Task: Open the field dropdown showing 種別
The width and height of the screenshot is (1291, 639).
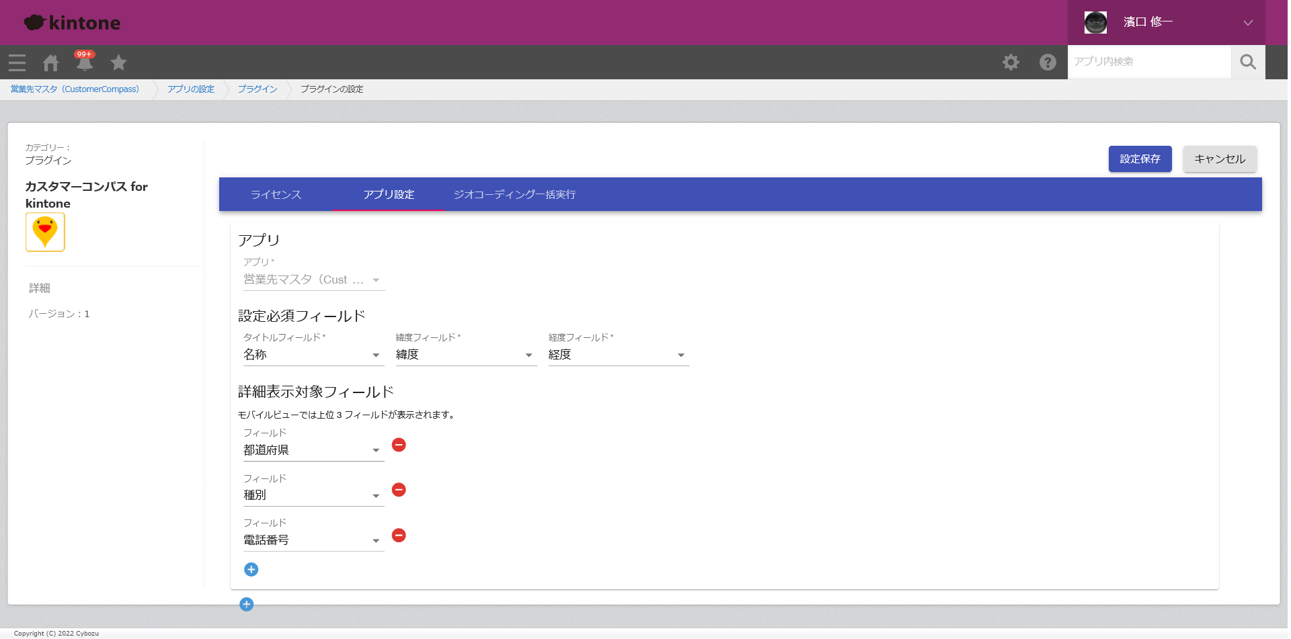Action: click(314, 495)
